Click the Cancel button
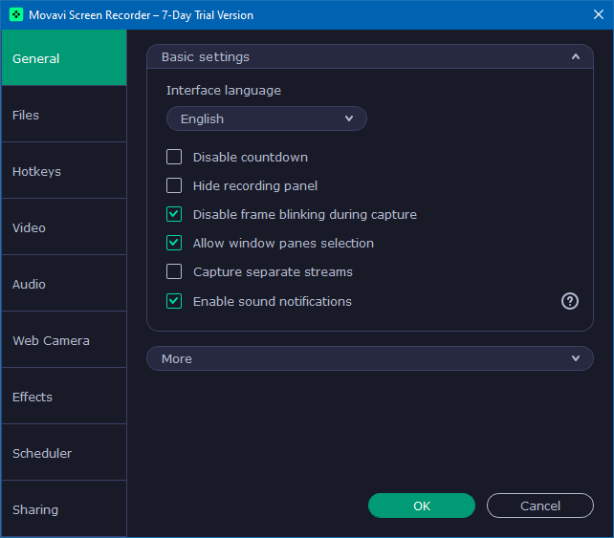The image size is (614, 538). 539,506
